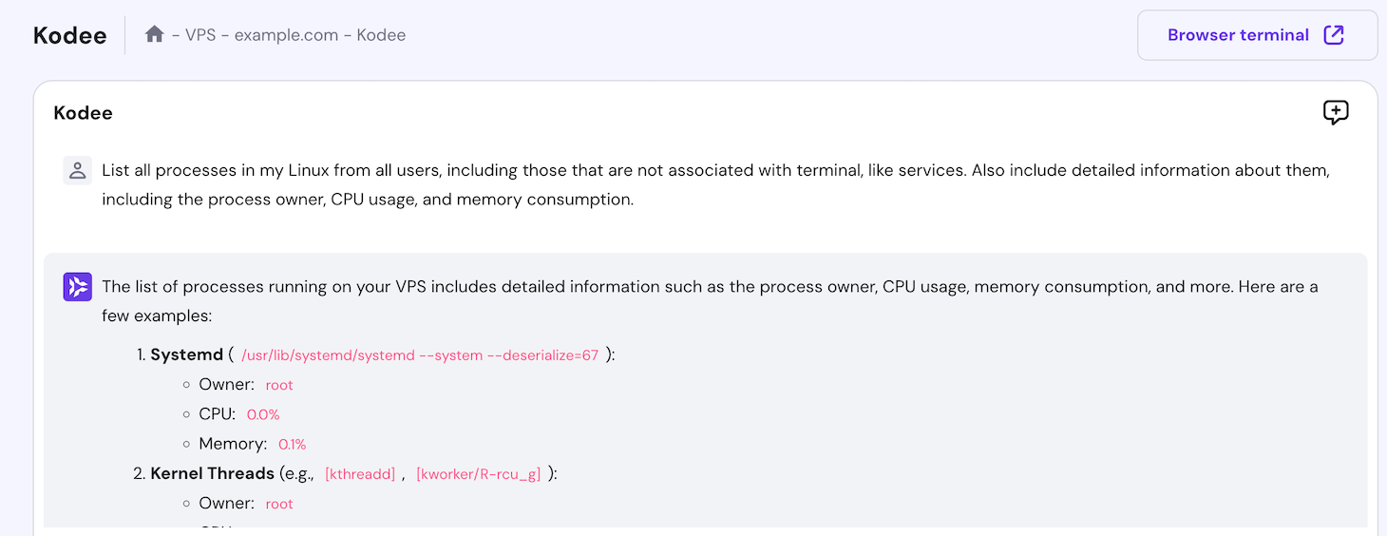Click the bold Systemd list heading

[186, 354]
